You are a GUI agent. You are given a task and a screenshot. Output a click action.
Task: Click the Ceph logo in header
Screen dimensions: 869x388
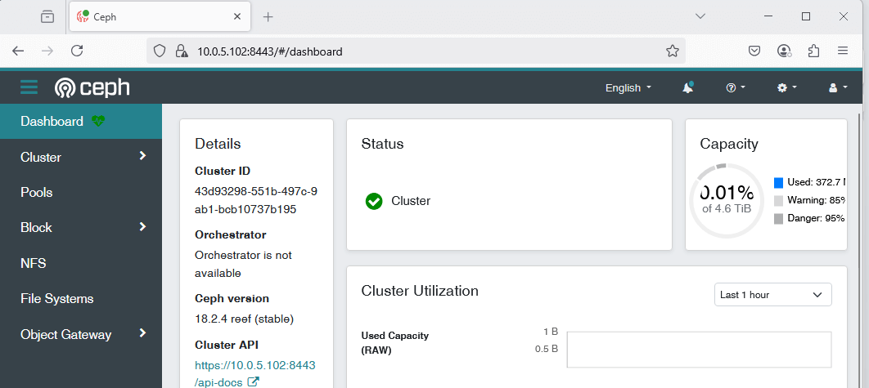[92, 87]
